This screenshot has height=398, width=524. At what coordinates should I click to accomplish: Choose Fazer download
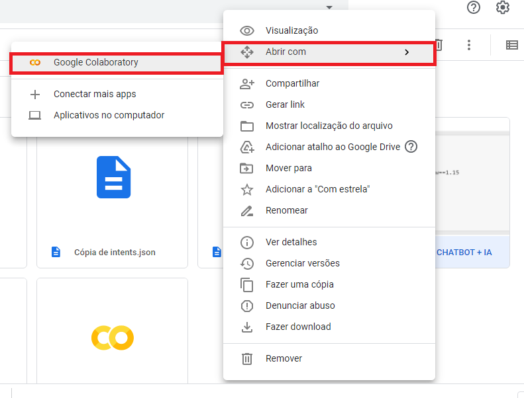329,327
